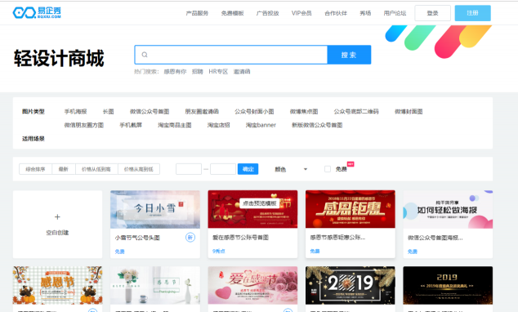Filter by 手机截屏 type
Viewport: 518px width, 312px height.
131,125
